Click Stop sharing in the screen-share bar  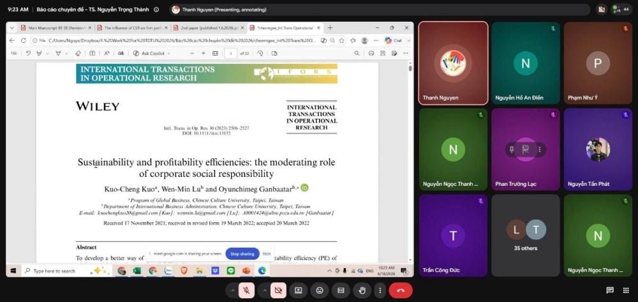coord(242,253)
